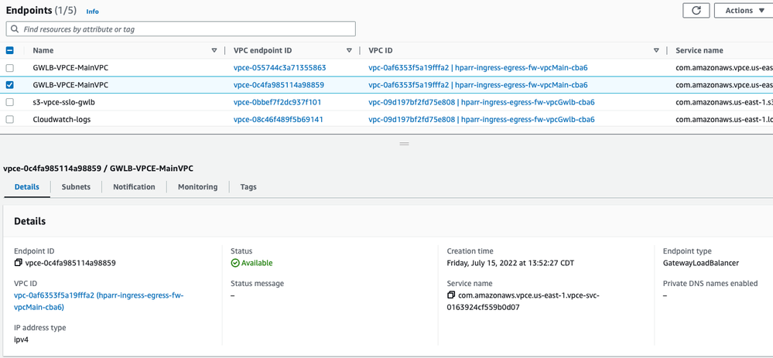Select the s3-vpce-sslo-gwlb row checkbox
The height and width of the screenshot is (358, 773).
10,102
